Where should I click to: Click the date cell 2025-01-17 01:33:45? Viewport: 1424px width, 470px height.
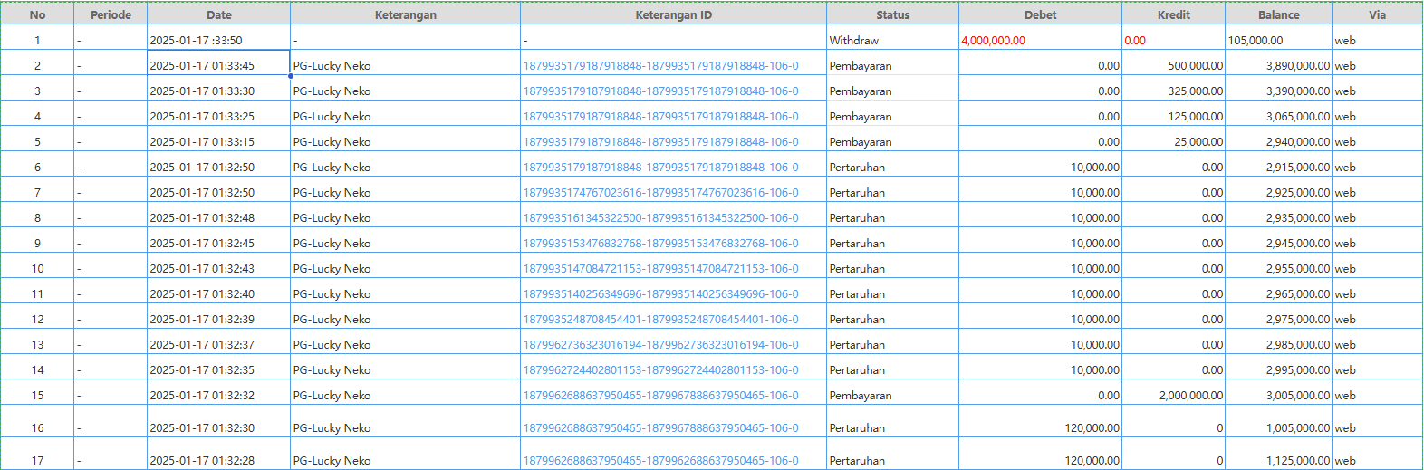[202, 66]
